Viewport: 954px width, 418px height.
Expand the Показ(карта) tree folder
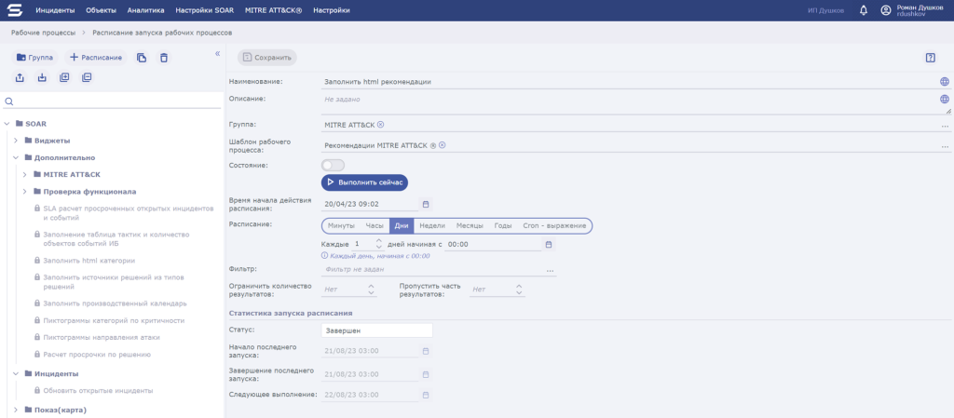(16, 409)
